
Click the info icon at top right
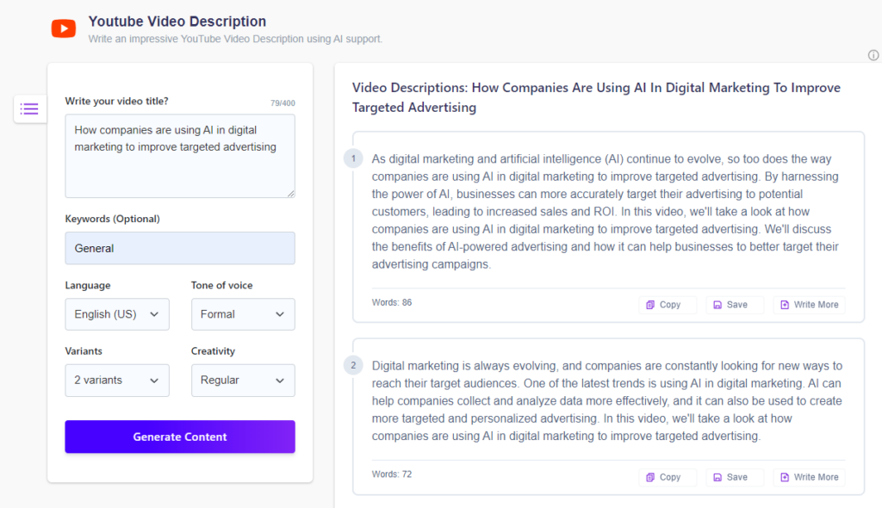click(x=873, y=55)
